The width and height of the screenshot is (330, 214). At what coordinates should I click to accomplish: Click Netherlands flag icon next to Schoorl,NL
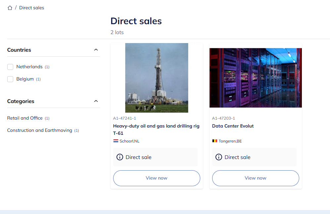(116, 141)
